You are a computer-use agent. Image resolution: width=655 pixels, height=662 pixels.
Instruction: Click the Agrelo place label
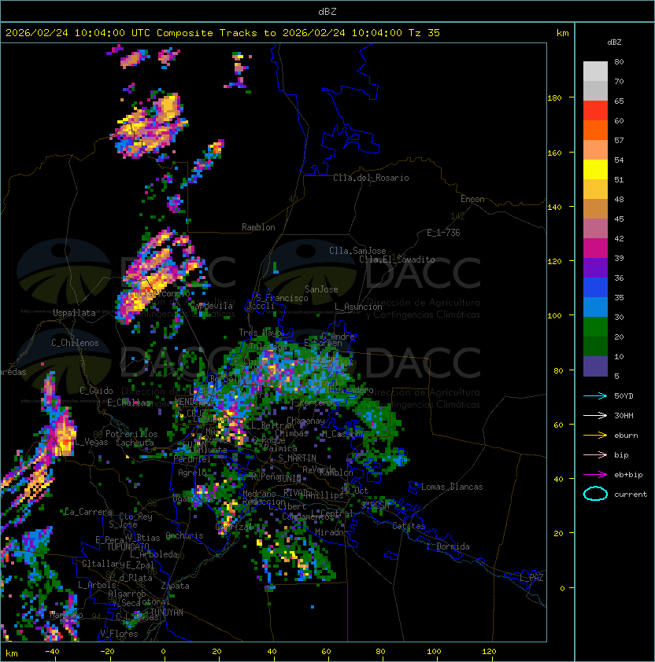[192, 473]
